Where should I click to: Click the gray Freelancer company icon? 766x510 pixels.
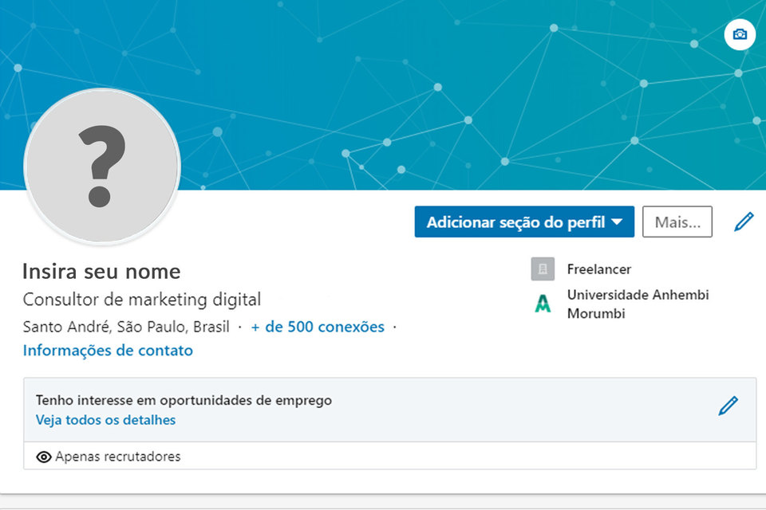(x=543, y=269)
